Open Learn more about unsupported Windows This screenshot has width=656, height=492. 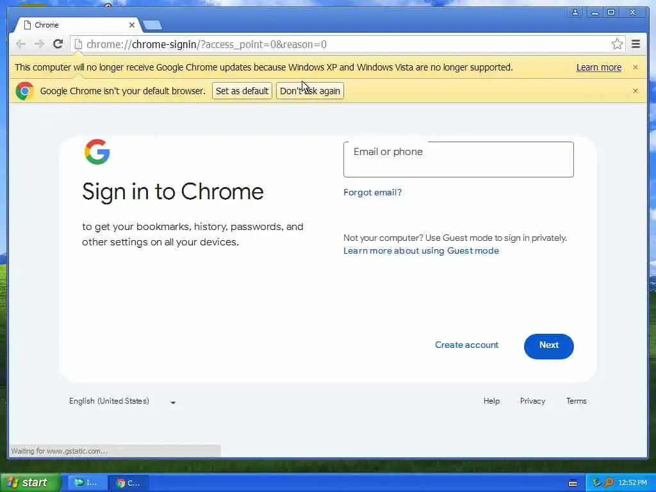599,67
